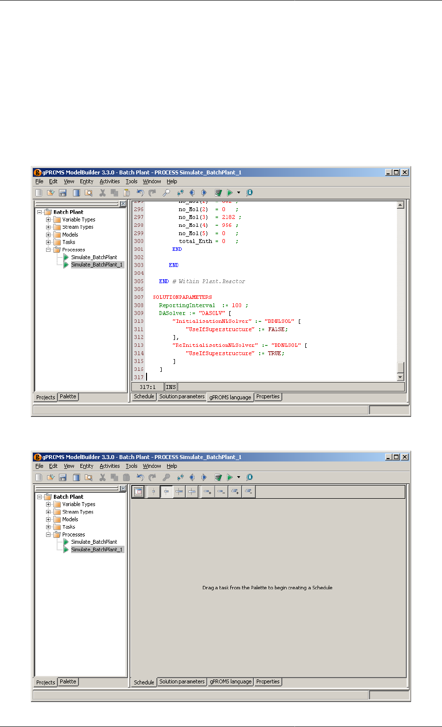This screenshot has height=727, width=442.
Task: Click Open project icon in code-editor window
Action: [50, 193]
